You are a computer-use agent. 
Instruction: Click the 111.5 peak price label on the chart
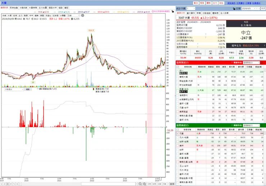click(x=91, y=30)
